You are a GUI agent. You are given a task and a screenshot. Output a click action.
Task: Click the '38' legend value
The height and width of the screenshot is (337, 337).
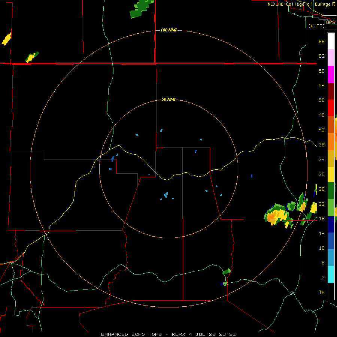tap(322, 145)
